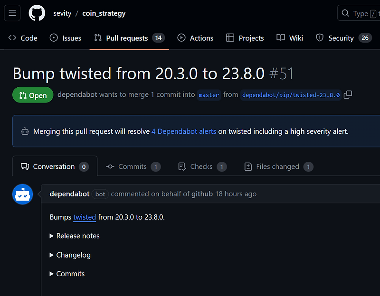Expand the Commits disclosure triangle
Viewport: 380px width, 296px height.
coord(51,274)
